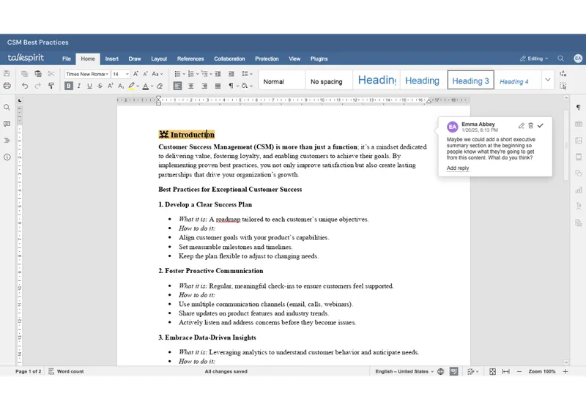Switch to the References tab
The image size is (586, 410).
[x=190, y=59]
